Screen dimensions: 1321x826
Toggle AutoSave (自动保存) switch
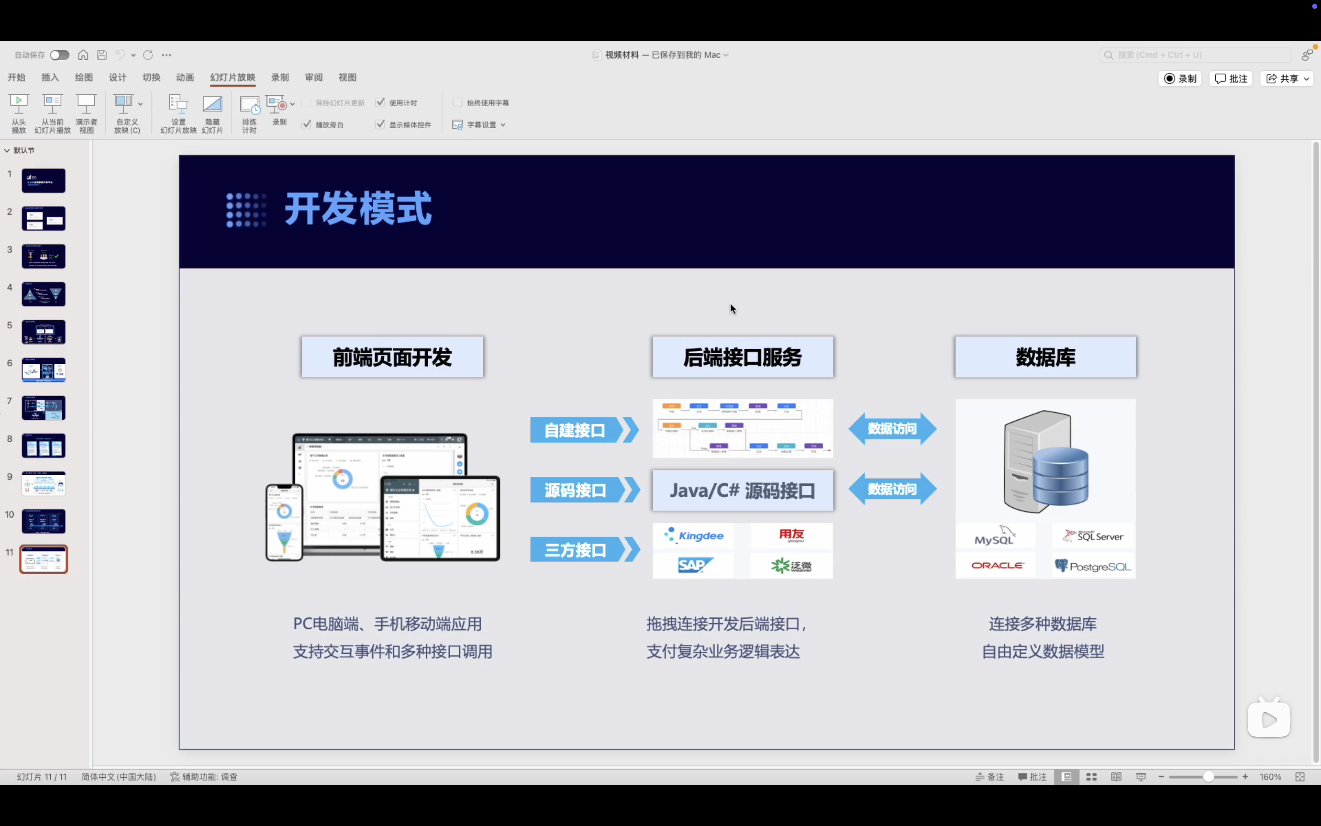[x=59, y=55]
